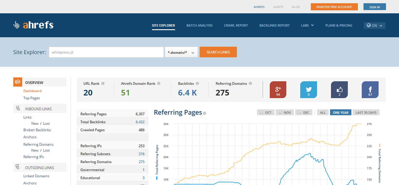The image size is (399, 185).
Task: Open the Backlinks Report page
Action: [274, 25]
